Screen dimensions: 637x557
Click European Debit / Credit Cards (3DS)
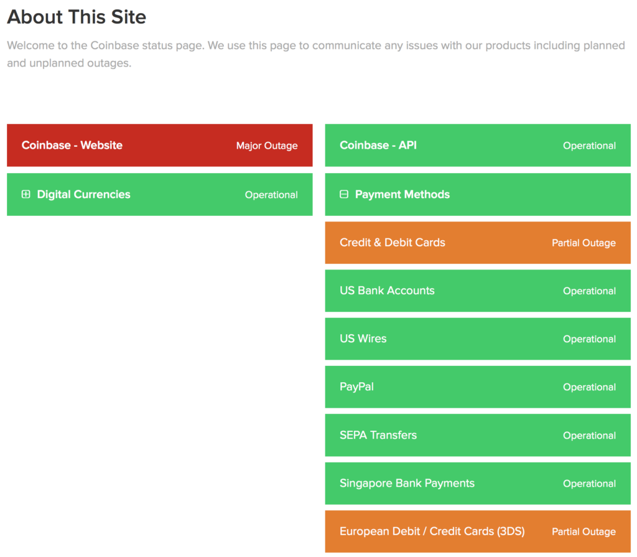[432, 531]
